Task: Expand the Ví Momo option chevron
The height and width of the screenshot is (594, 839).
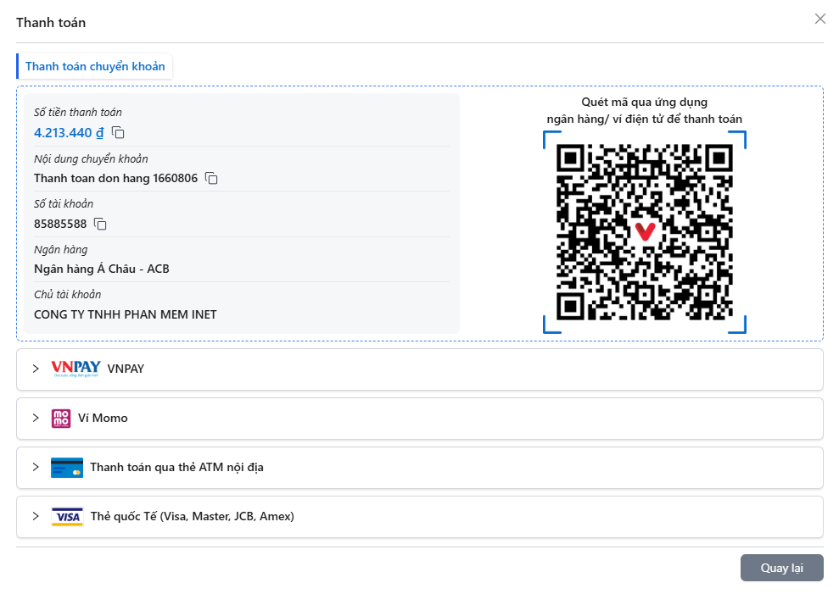Action: 36,418
